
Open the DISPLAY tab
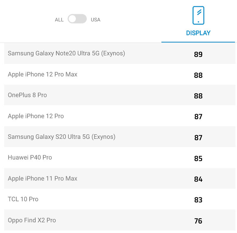click(x=198, y=33)
